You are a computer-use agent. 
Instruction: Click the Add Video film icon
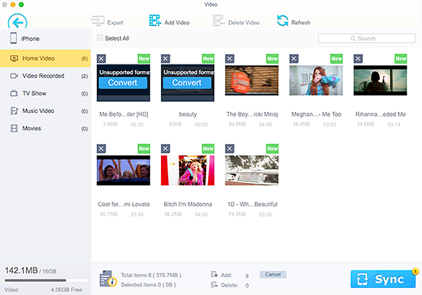coord(155,20)
